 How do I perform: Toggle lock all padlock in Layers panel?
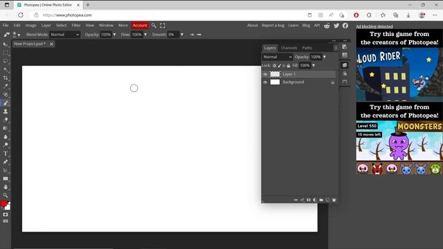[289, 66]
